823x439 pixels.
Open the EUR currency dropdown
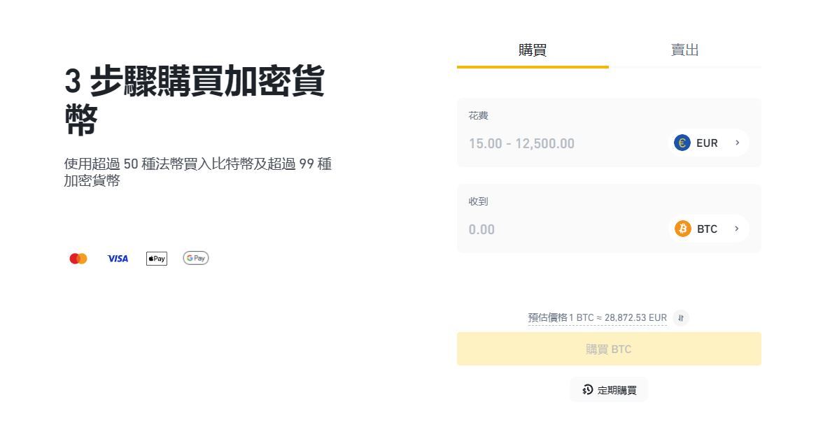point(707,143)
